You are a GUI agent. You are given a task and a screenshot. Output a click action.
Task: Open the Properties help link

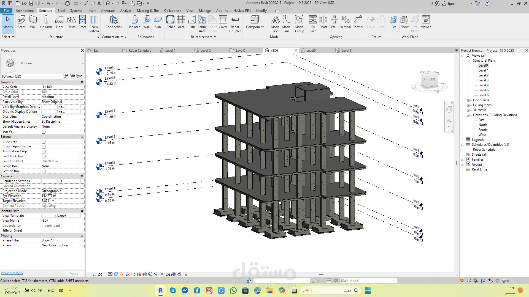[x=12, y=273]
